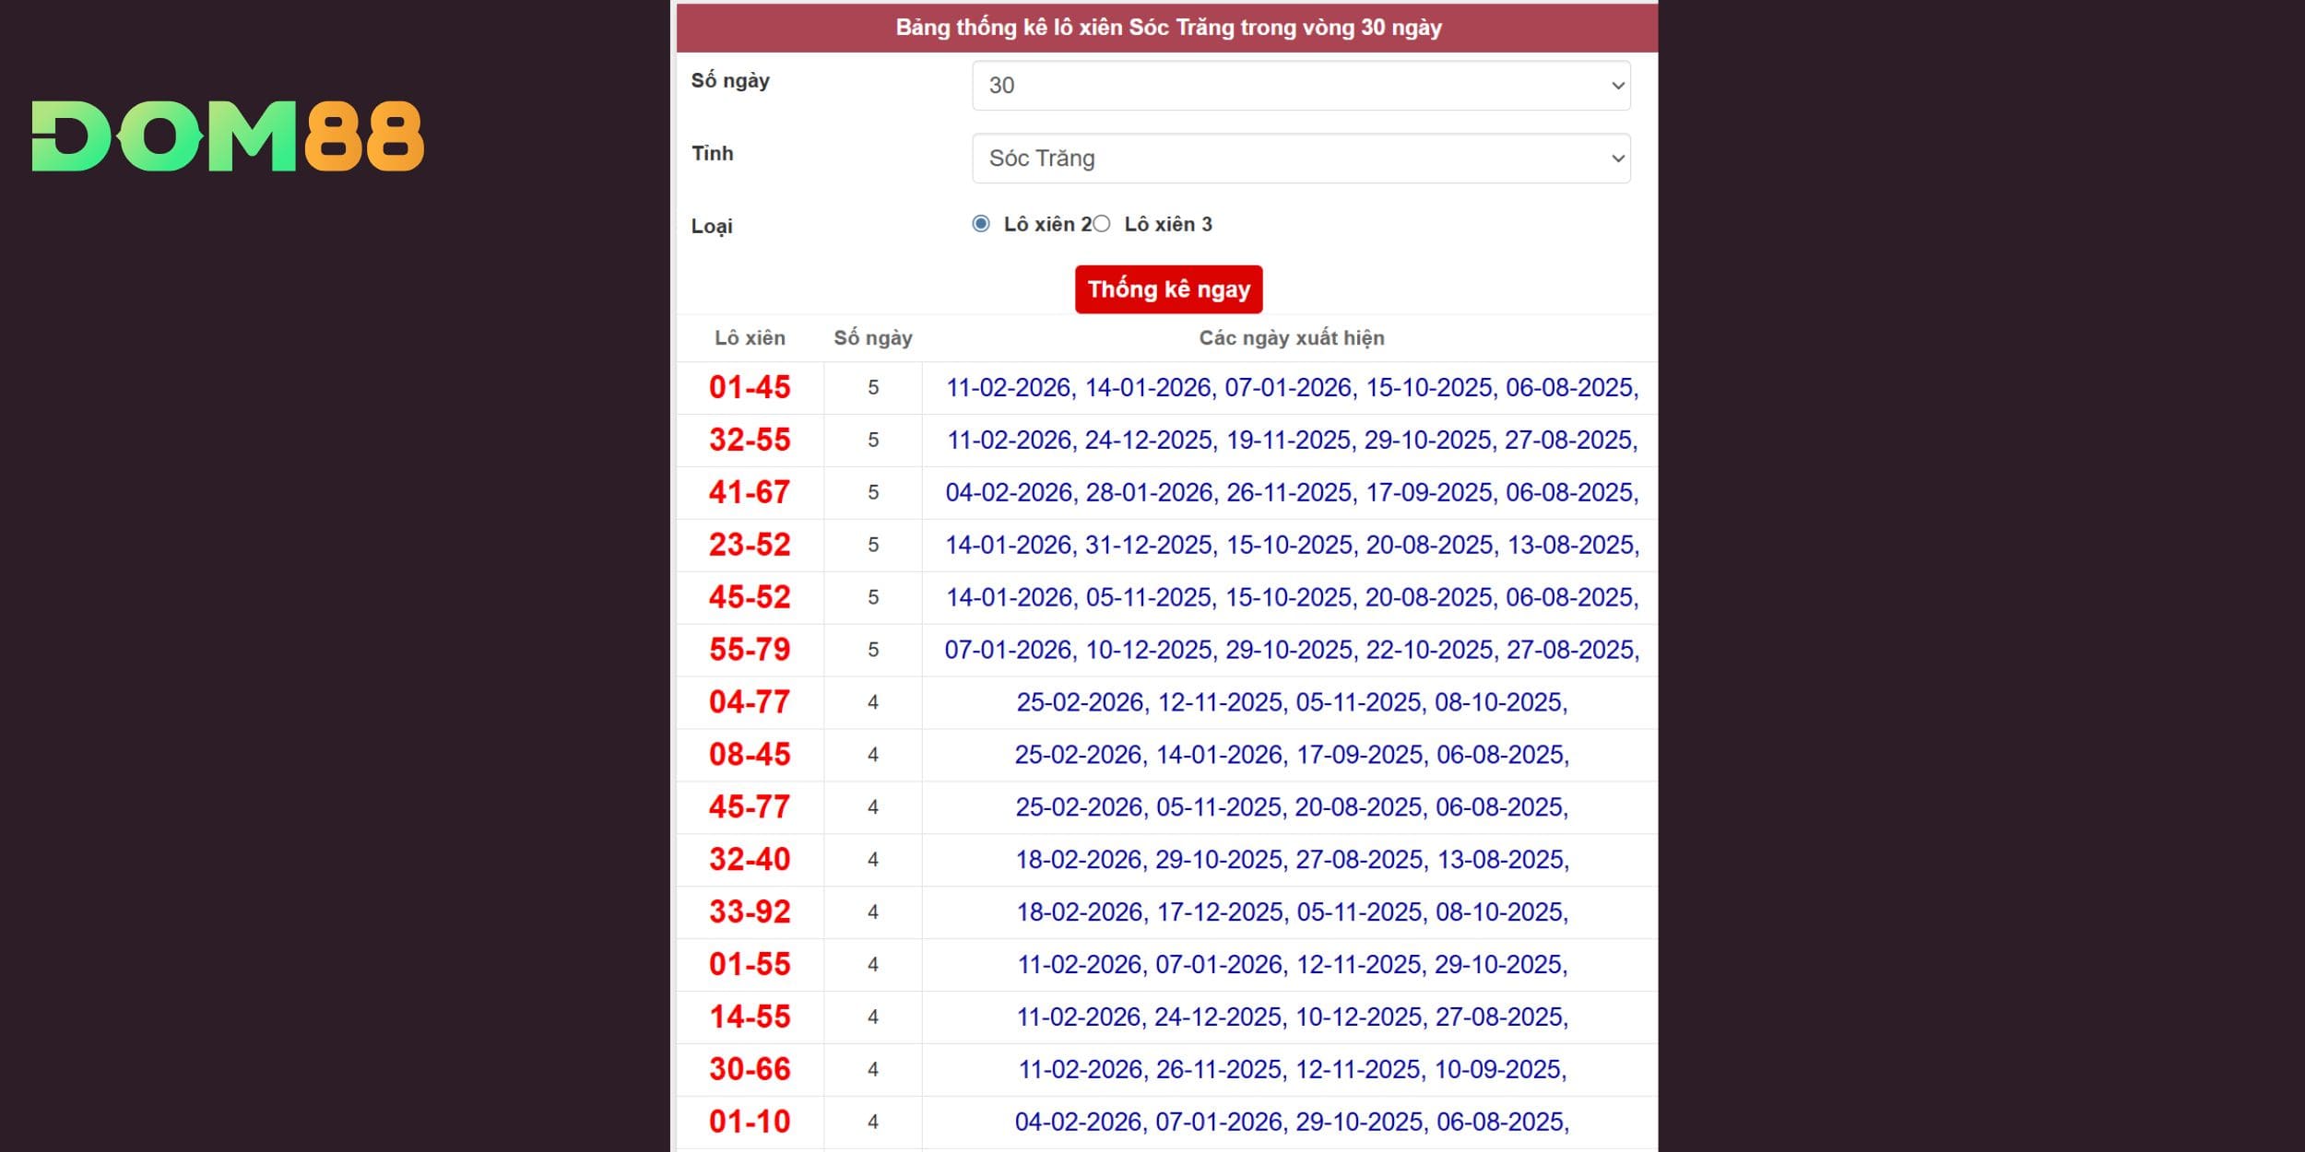Click dates listed for pair 08-45
Image resolution: width=2305 pixels, height=1152 pixels.
pos(1291,755)
